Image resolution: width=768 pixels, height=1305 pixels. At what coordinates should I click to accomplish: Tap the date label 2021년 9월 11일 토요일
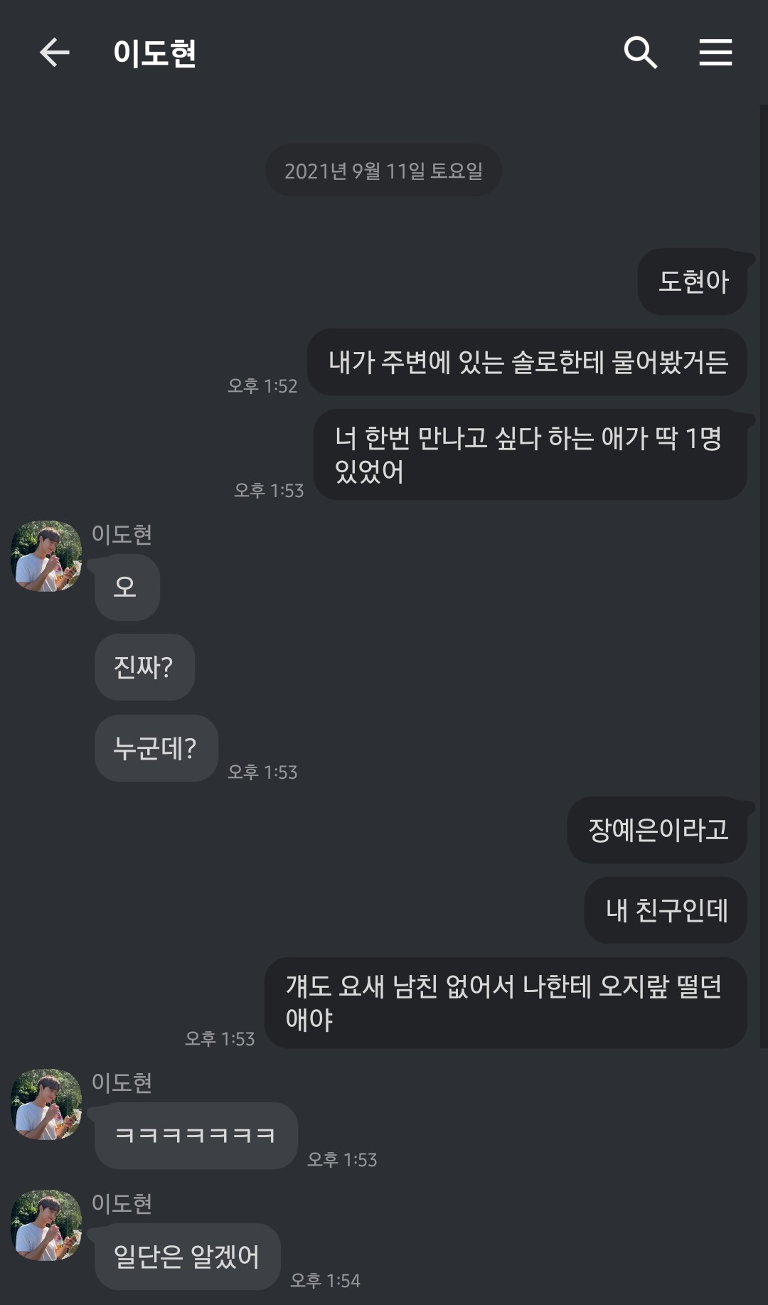[x=383, y=171]
